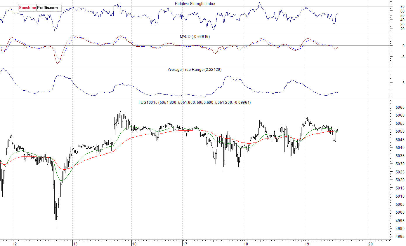Click the MACD 0 axis label

403,46
